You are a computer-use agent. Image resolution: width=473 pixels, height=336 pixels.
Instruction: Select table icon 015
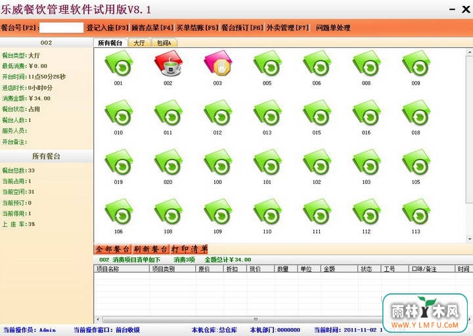coord(317,113)
